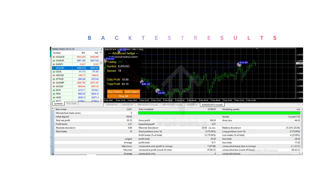Viewport: 321px width, 180px height.
Task: Click the up arrow icon beside XPTUSD
Action: click(x=54, y=79)
